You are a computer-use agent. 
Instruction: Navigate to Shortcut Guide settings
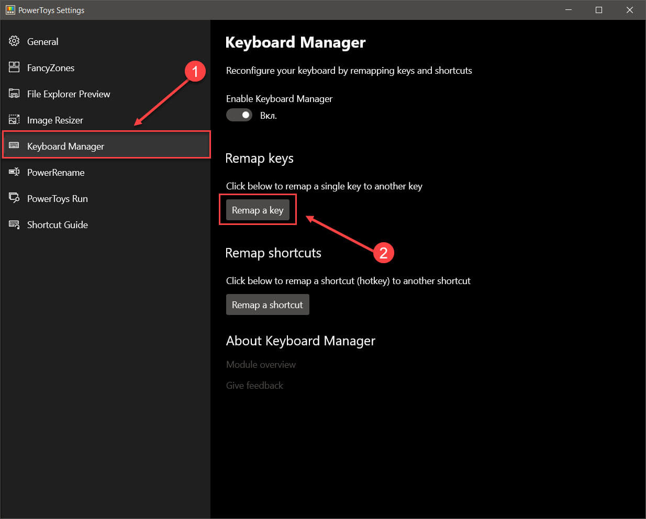pos(105,224)
